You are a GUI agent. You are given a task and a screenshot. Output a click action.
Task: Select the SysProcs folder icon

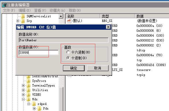[29, 81]
